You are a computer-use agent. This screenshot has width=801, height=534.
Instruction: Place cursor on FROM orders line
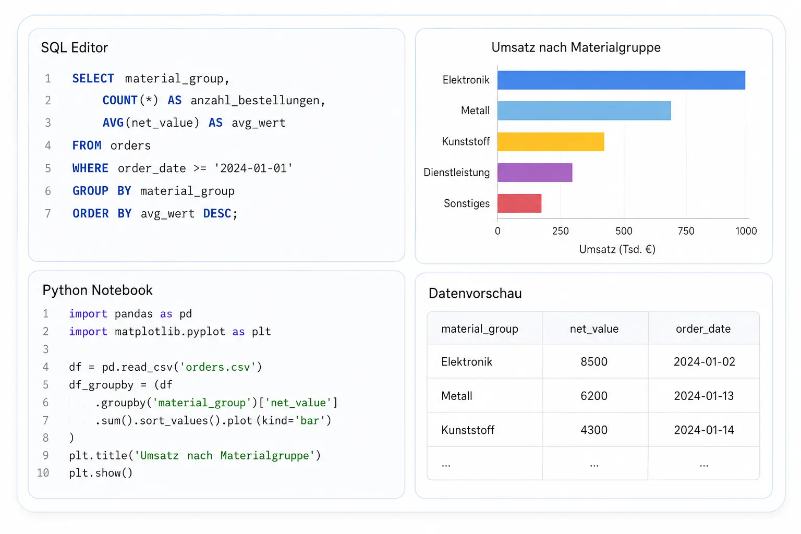point(111,145)
